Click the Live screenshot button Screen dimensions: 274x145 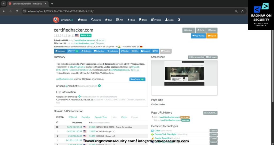click(x=196, y=57)
